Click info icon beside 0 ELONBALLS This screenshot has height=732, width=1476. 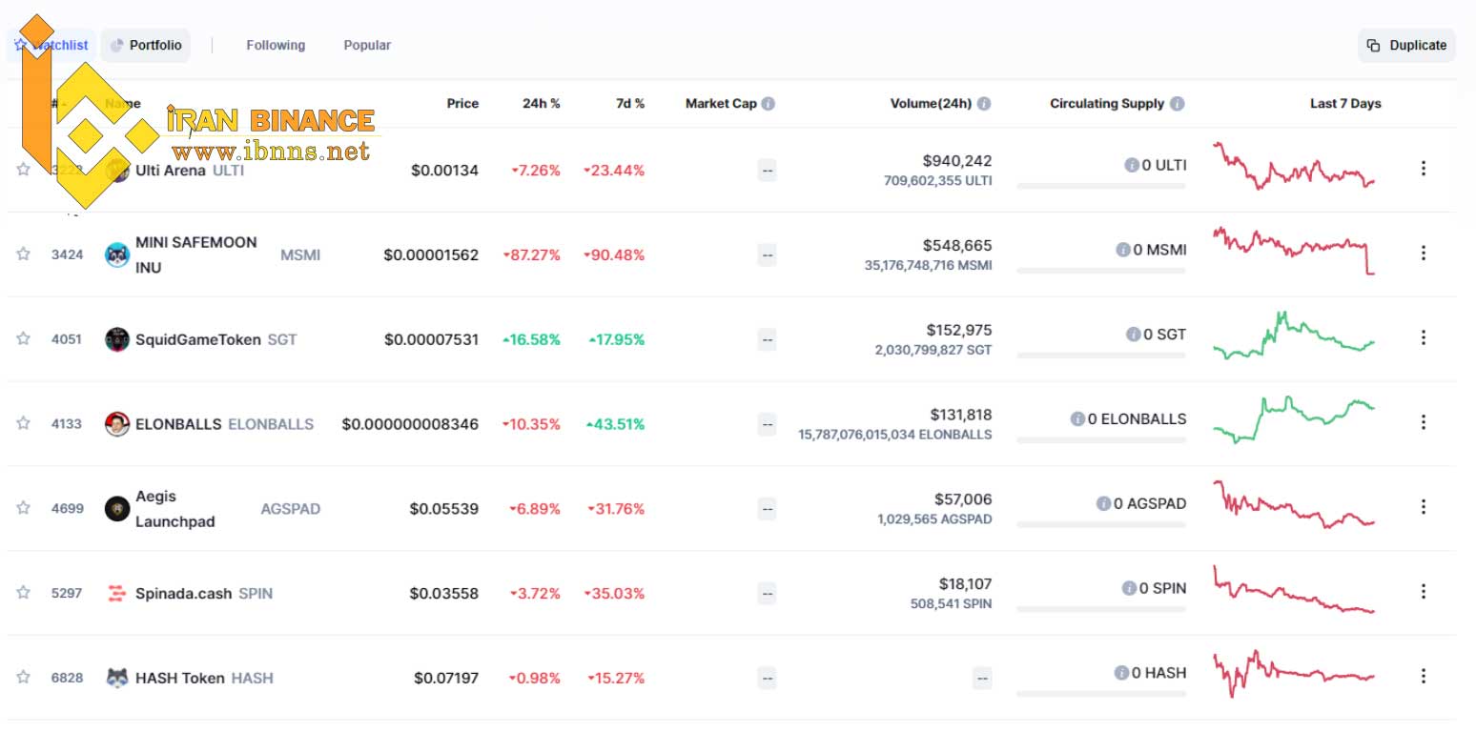coord(1077,418)
